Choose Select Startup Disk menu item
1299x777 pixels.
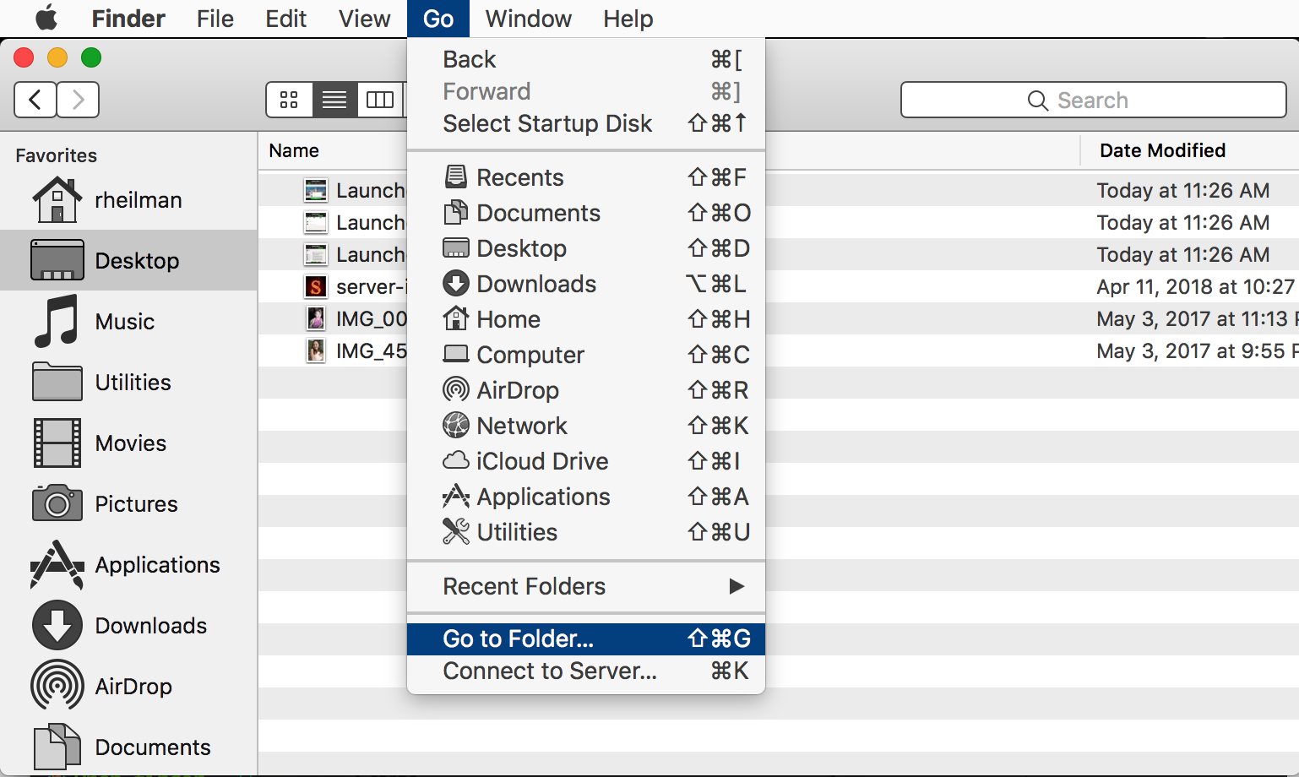(586, 123)
